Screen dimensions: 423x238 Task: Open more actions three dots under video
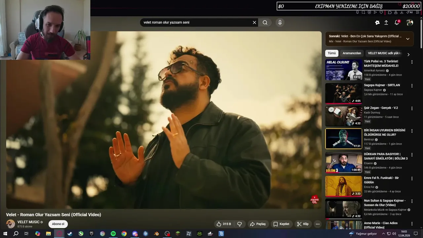[x=318, y=224]
